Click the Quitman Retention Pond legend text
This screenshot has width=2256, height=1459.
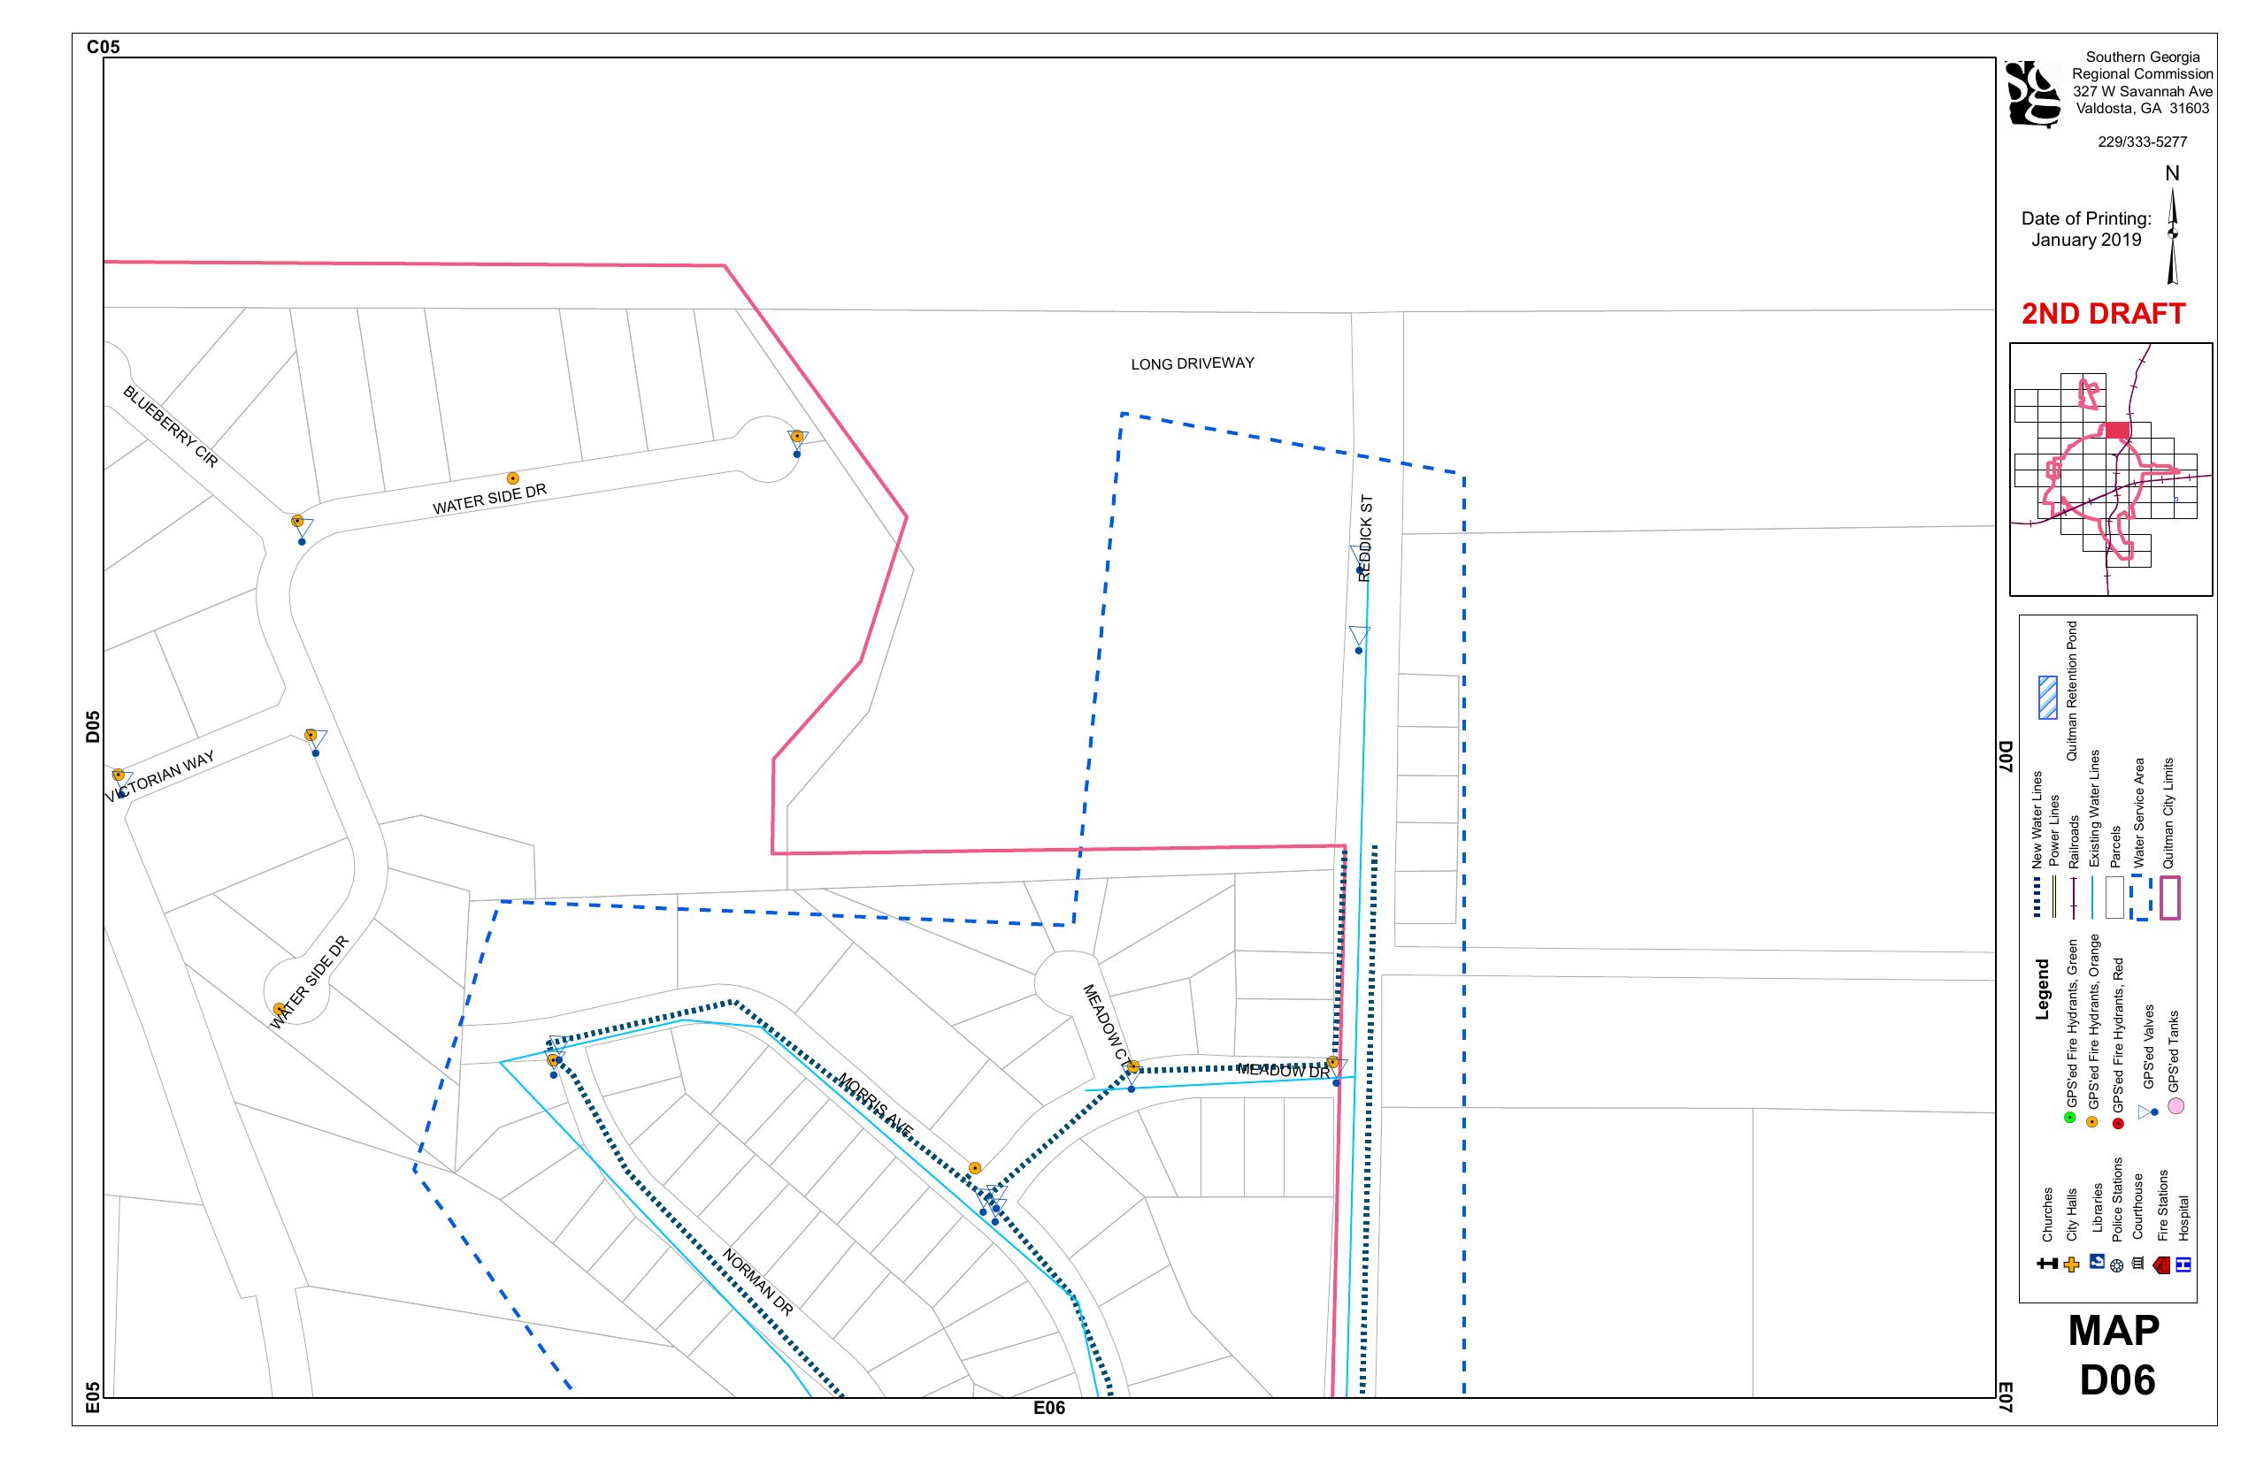[x=2072, y=691]
